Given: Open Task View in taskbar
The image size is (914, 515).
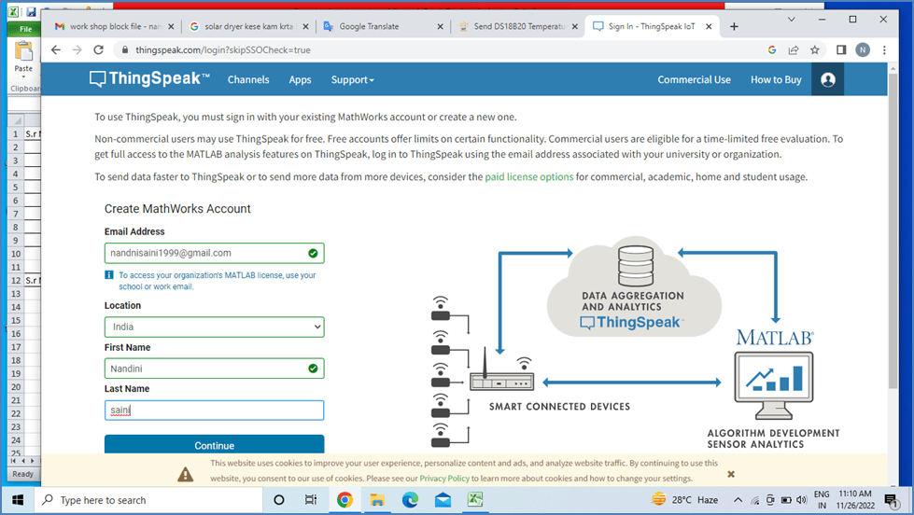Looking at the screenshot, I should (311, 500).
